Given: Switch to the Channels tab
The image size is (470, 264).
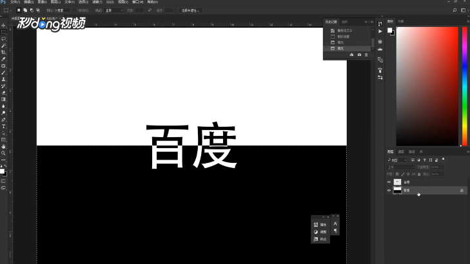Looking at the screenshot, I should [x=401, y=152].
